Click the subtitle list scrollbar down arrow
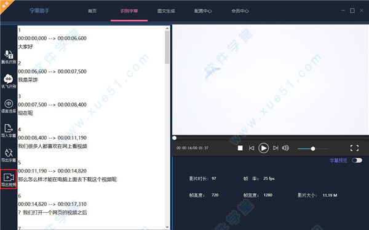This screenshot has width=369, height=230. click(167, 227)
